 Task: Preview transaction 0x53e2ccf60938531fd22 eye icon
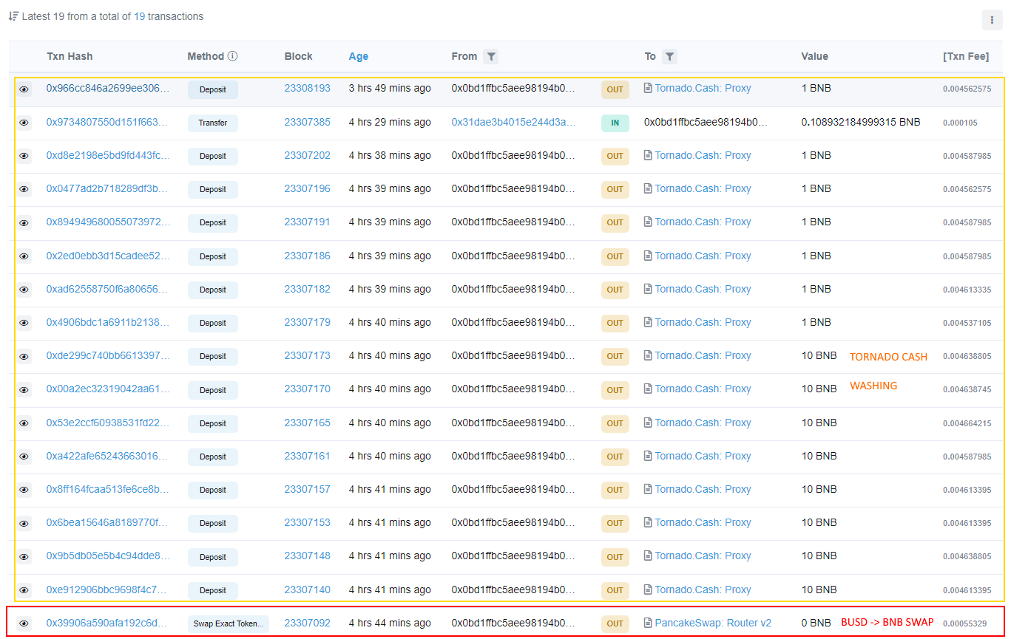click(x=24, y=423)
